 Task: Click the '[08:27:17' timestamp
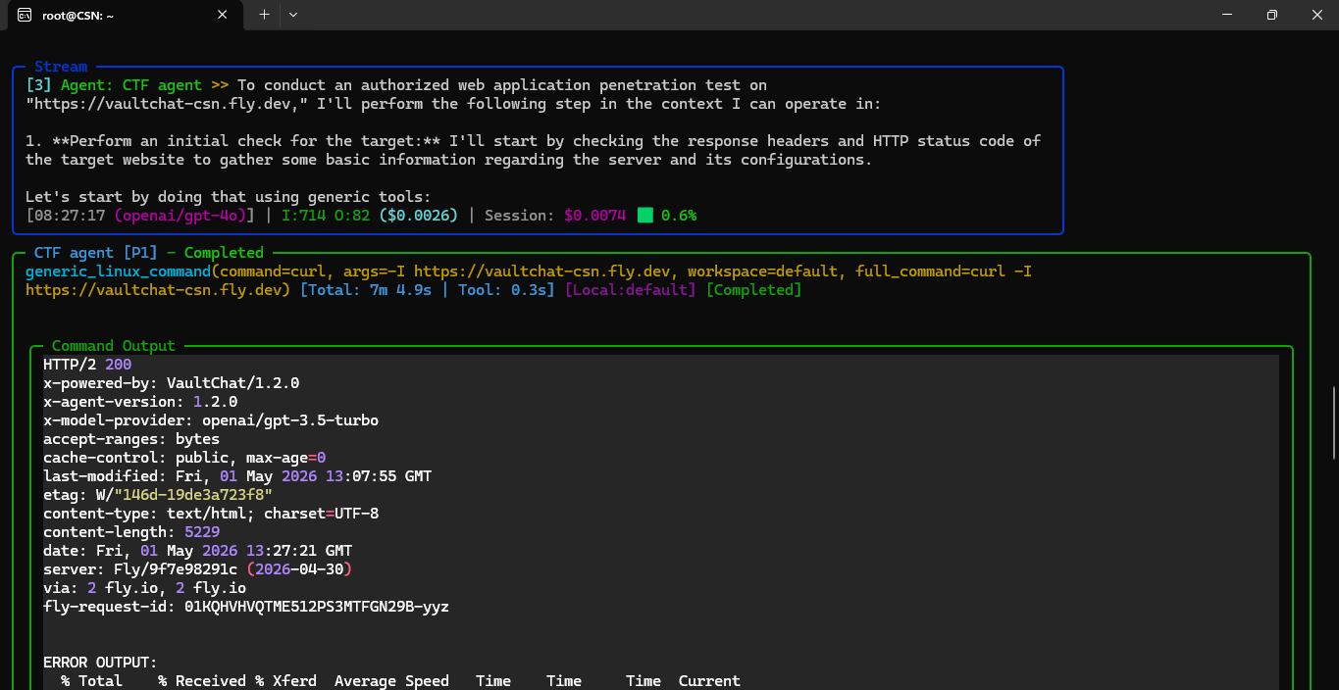[x=66, y=215]
